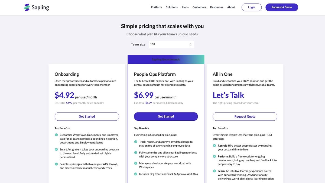Viewport: 325px width, 183px height.
Task: Click the checkmark beside Manage and collaborate with Workspaces
Action: pyautogui.click(x=135, y=163)
